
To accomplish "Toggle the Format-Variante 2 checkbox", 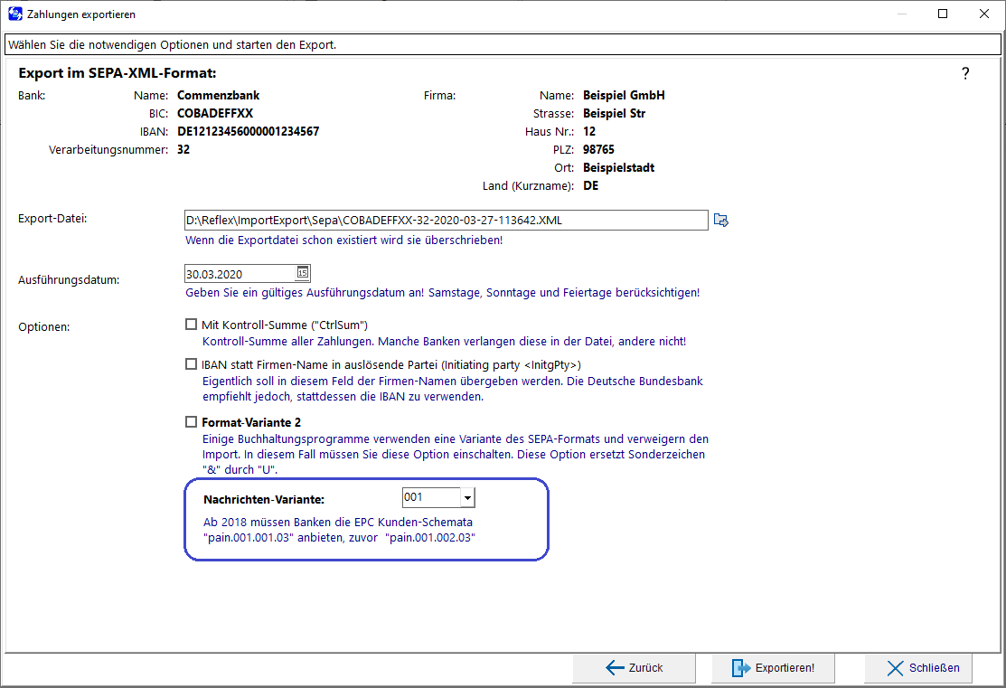I will point(191,421).
